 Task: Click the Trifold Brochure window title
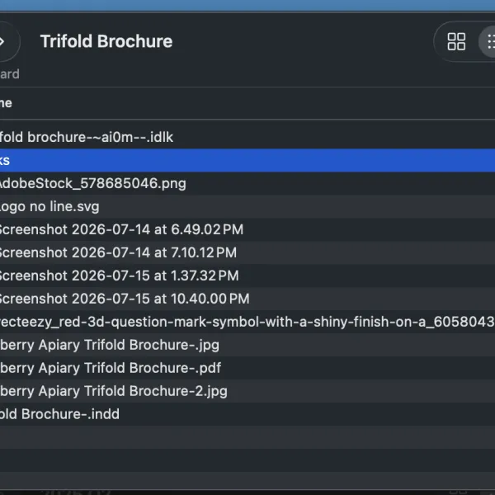(x=106, y=41)
